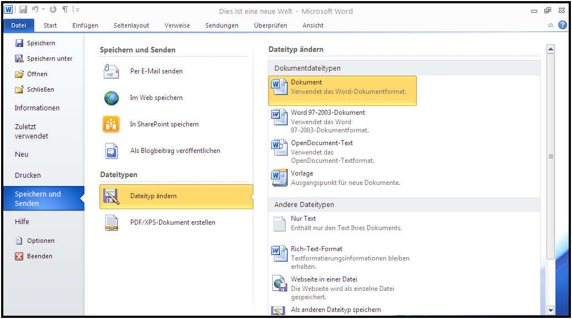572x319 pixels.
Task: Open the Informationen page
Action: pyautogui.click(x=37, y=108)
